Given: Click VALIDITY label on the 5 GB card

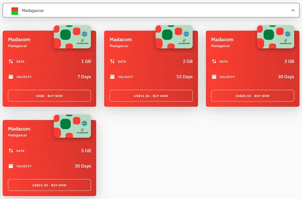Looking at the screenshot, I should coord(24,166).
